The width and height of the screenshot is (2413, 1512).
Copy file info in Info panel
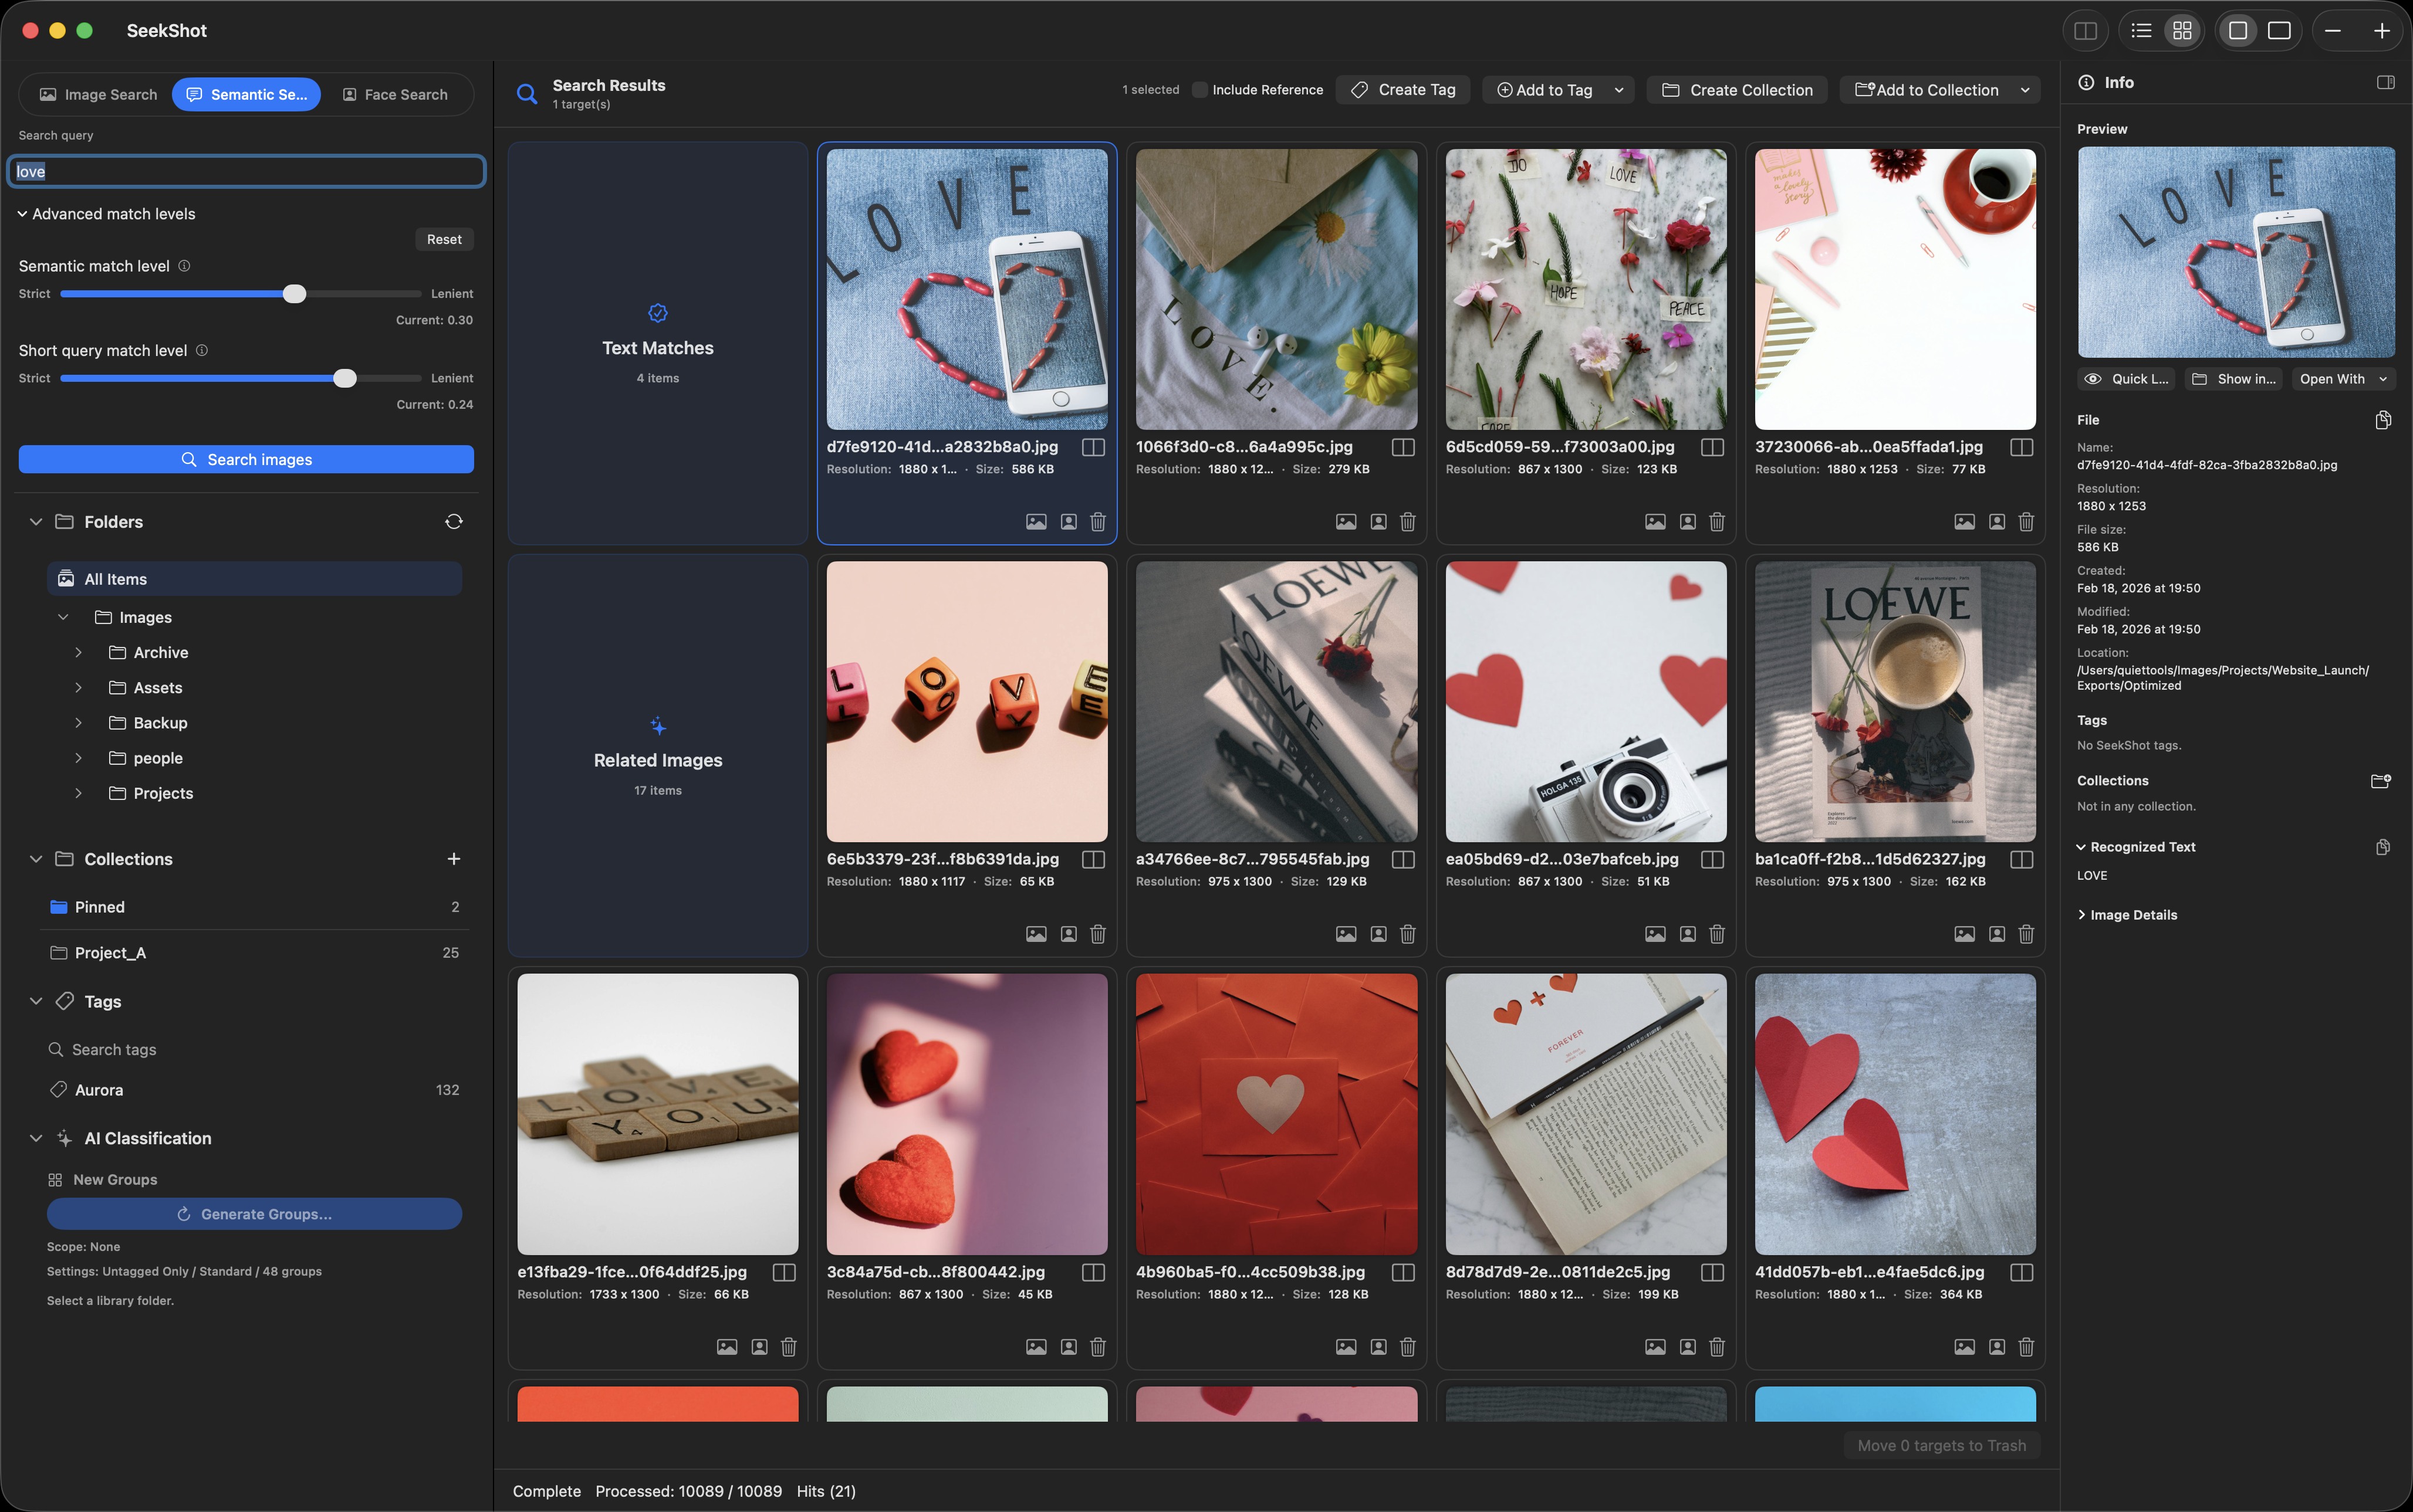2383,420
